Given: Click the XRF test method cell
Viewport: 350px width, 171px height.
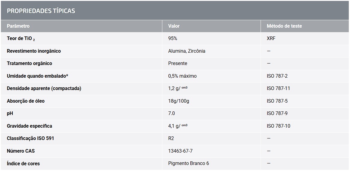Looking at the screenshot, I should pos(271,39).
